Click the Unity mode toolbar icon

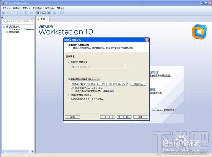coord(54,13)
